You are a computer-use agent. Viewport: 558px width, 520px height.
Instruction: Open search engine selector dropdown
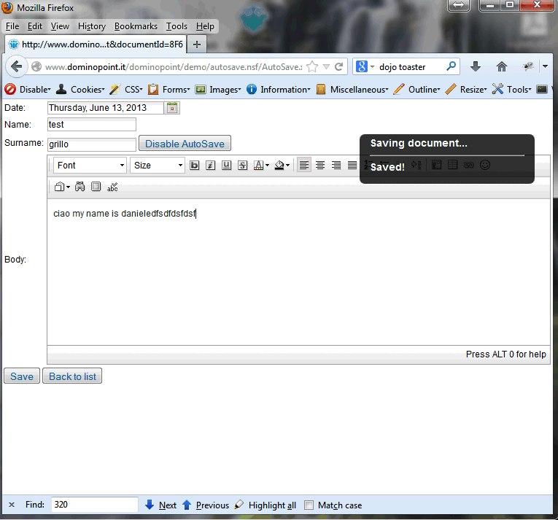click(x=365, y=66)
